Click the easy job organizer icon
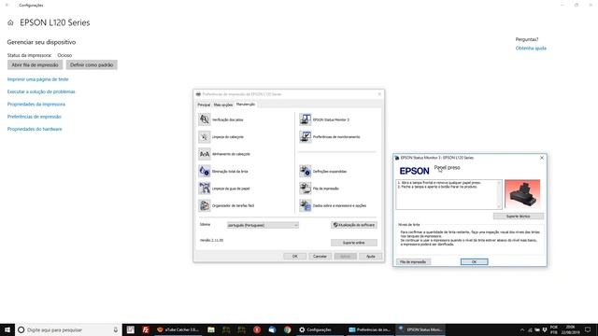The image size is (598, 336). (x=205, y=205)
